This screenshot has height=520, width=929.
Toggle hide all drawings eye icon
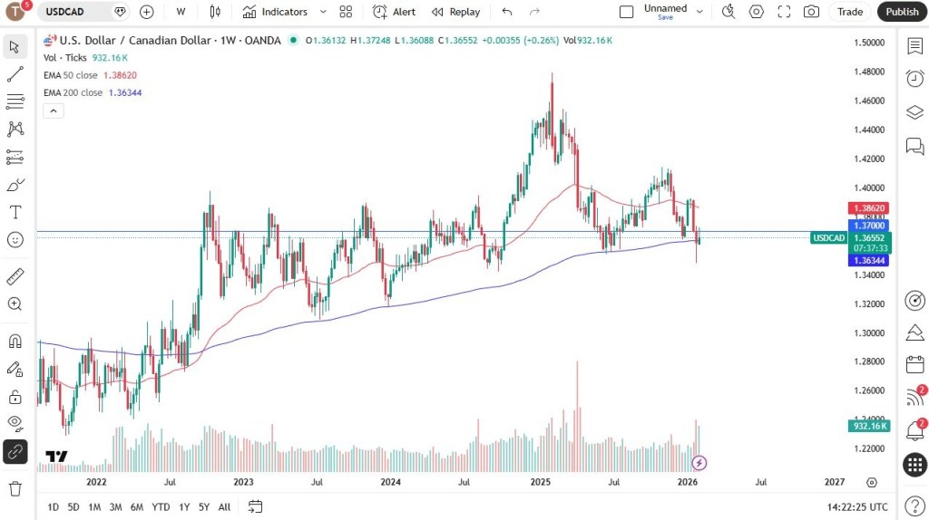15,422
